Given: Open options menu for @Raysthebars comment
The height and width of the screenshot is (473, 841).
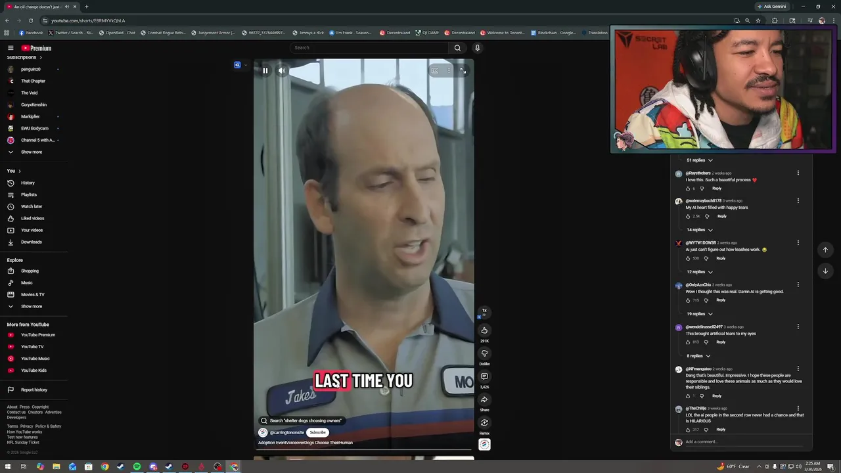Looking at the screenshot, I should [798, 173].
